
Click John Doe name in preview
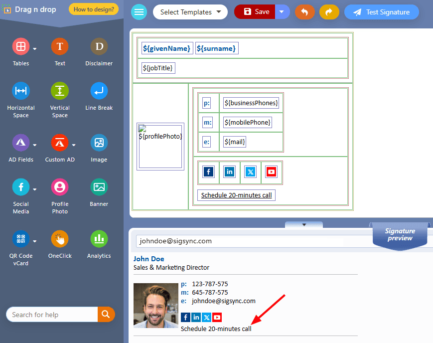click(x=149, y=259)
